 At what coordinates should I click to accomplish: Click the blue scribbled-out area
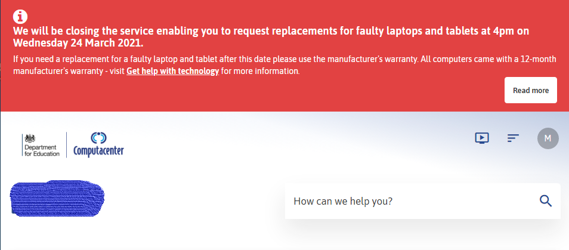(57, 197)
